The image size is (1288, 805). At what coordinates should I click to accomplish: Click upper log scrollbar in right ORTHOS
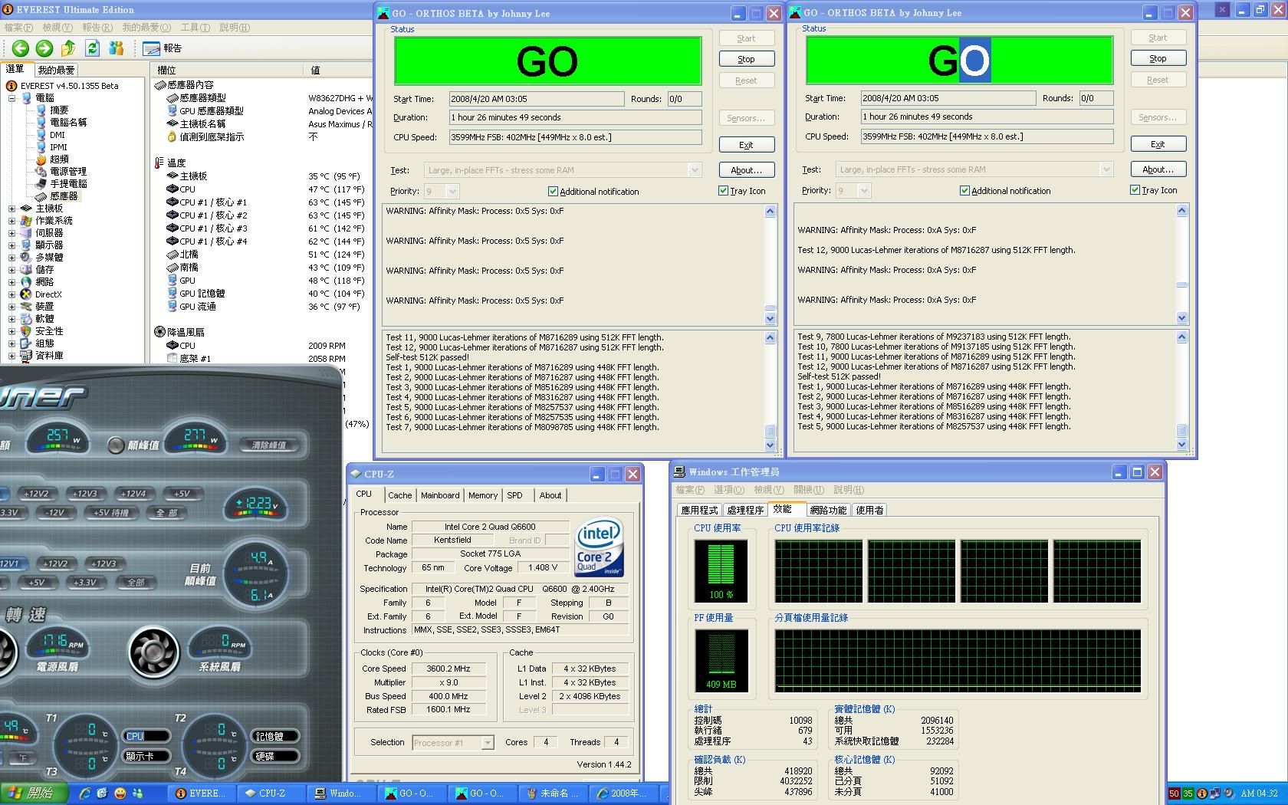click(x=1181, y=264)
